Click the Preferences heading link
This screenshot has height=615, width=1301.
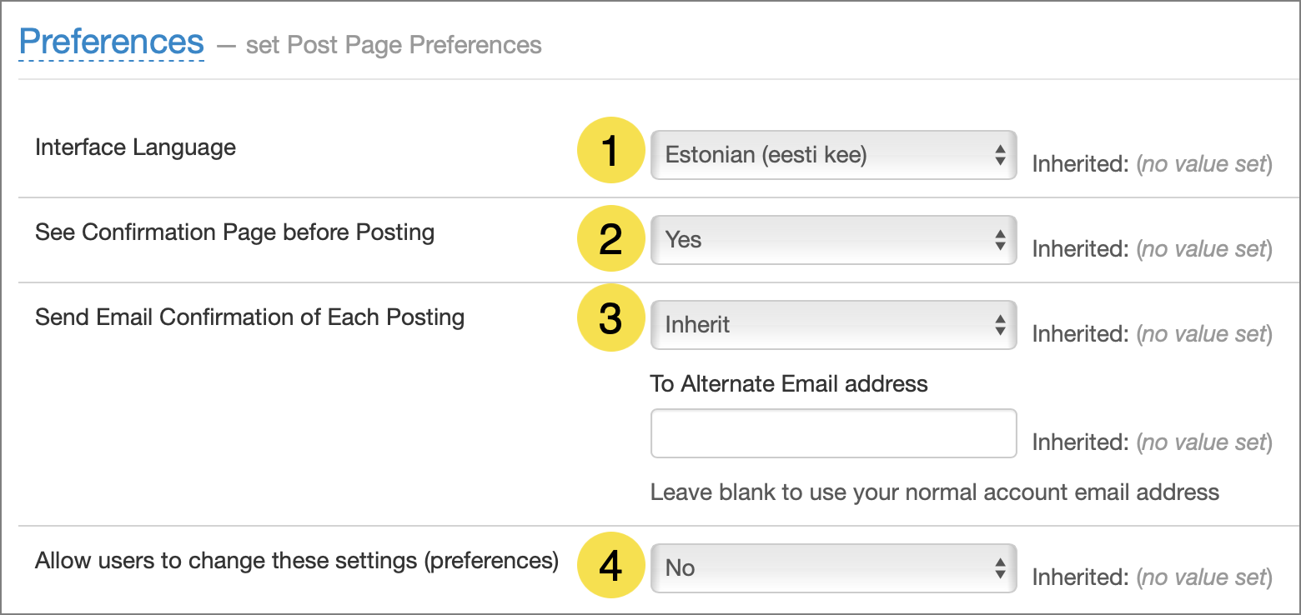pyautogui.click(x=111, y=42)
